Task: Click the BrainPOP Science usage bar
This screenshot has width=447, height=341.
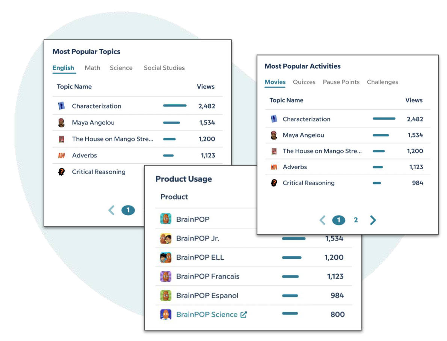Action: [290, 313]
